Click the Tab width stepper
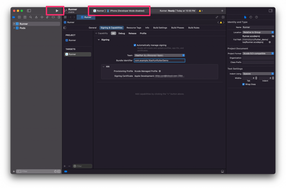Screen dimensions: 286x188 (256, 78)
